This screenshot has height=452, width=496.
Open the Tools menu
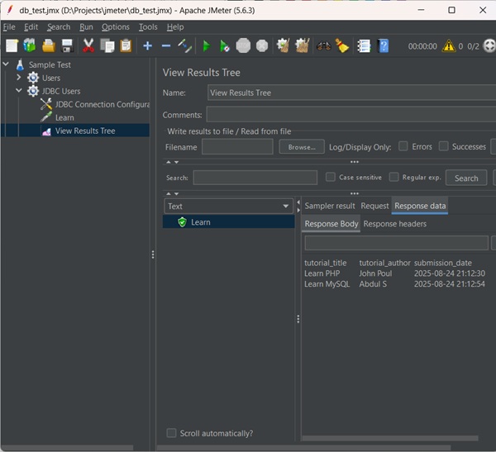(x=148, y=27)
